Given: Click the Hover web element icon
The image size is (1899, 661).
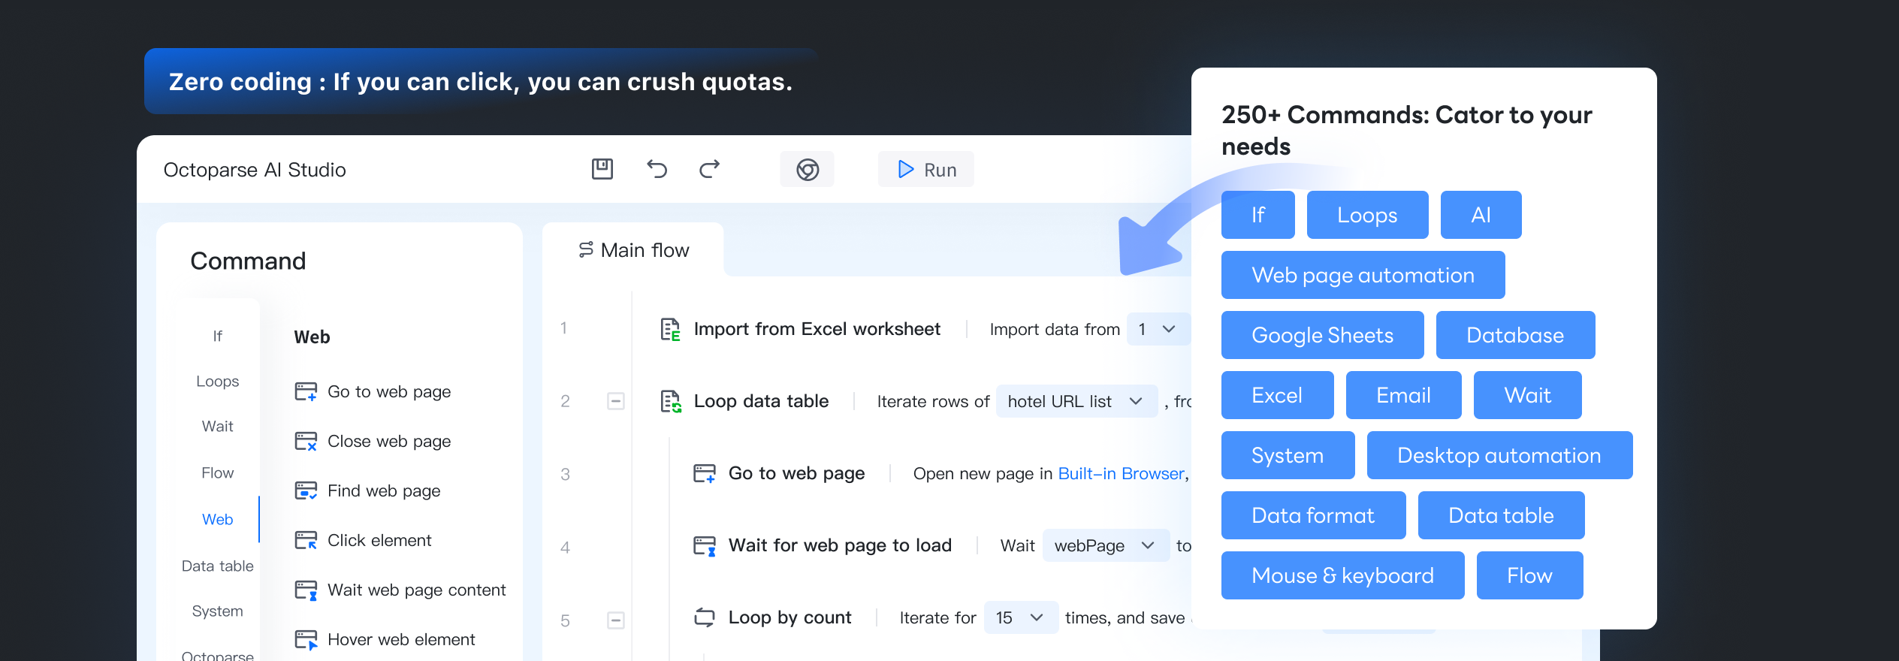Looking at the screenshot, I should click(306, 639).
